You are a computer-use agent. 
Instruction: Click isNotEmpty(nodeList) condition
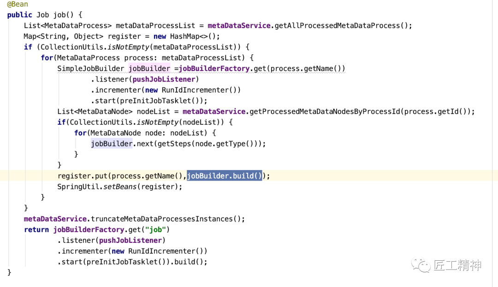[x=180, y=123]
